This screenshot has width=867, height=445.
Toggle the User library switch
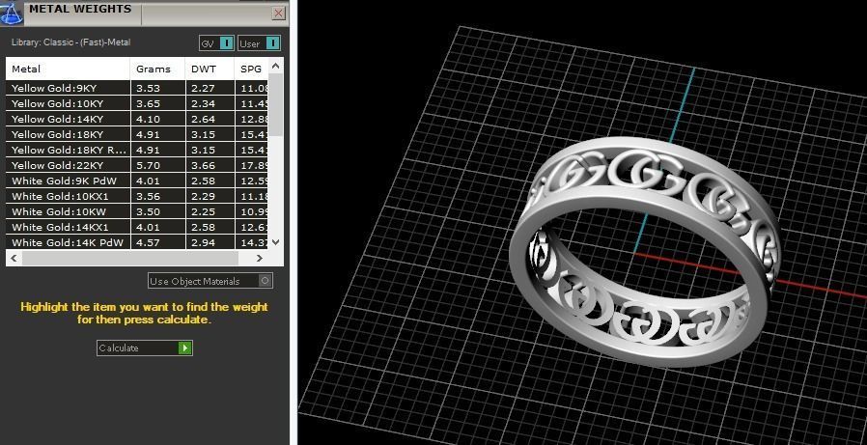point(260,43)
